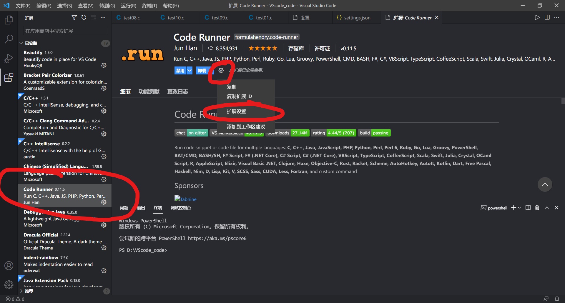
Task: Clear extension search results icon
Action: (93, 18)
